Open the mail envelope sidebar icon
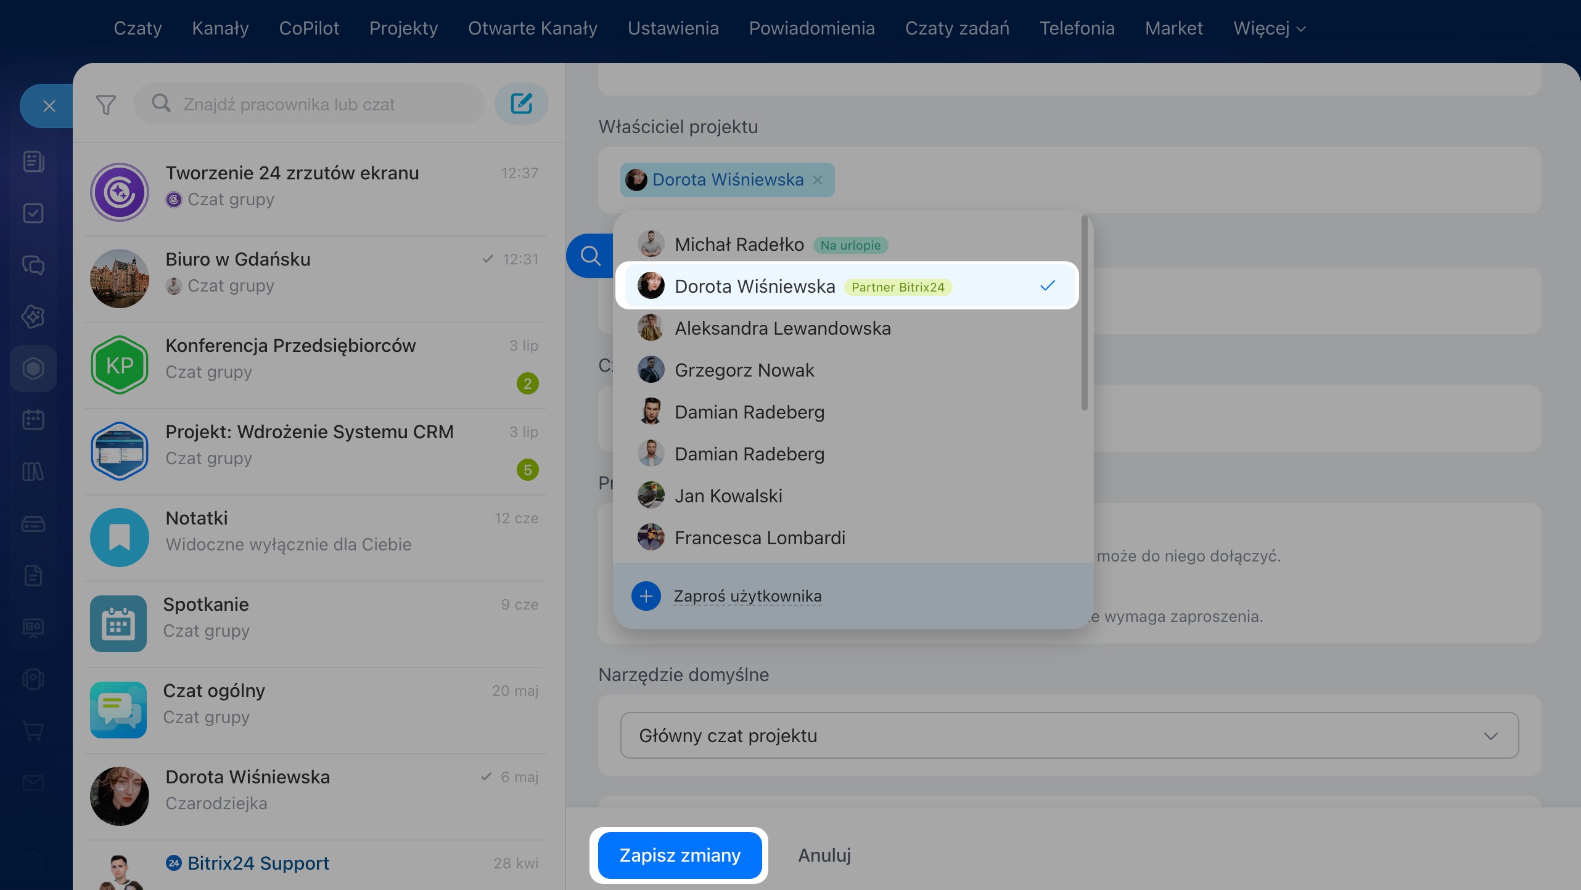Screen dimensions: 1581x890 click(33, 783)
